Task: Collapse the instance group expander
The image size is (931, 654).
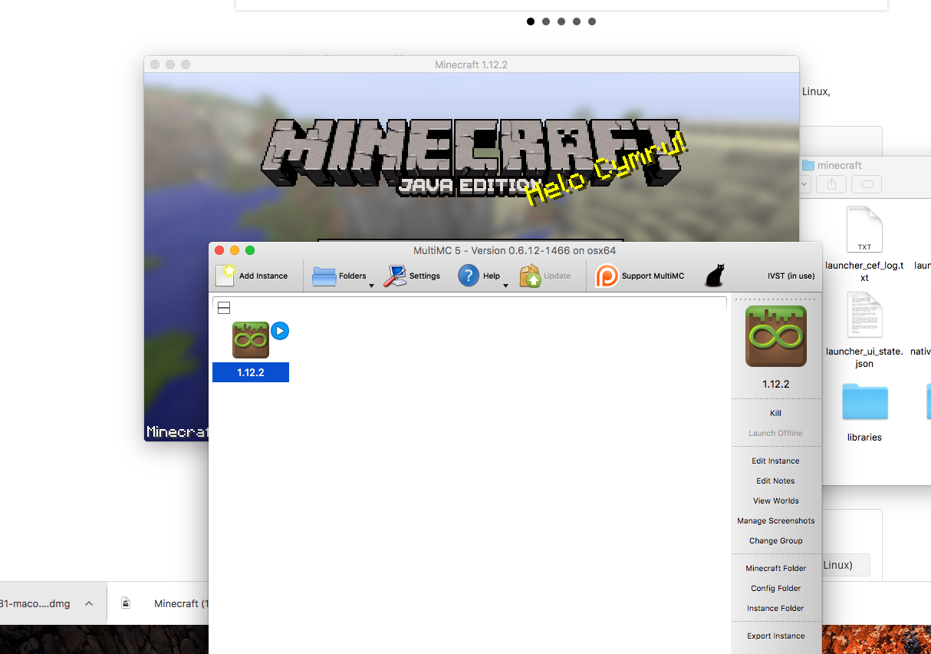Action: [224, 308]
